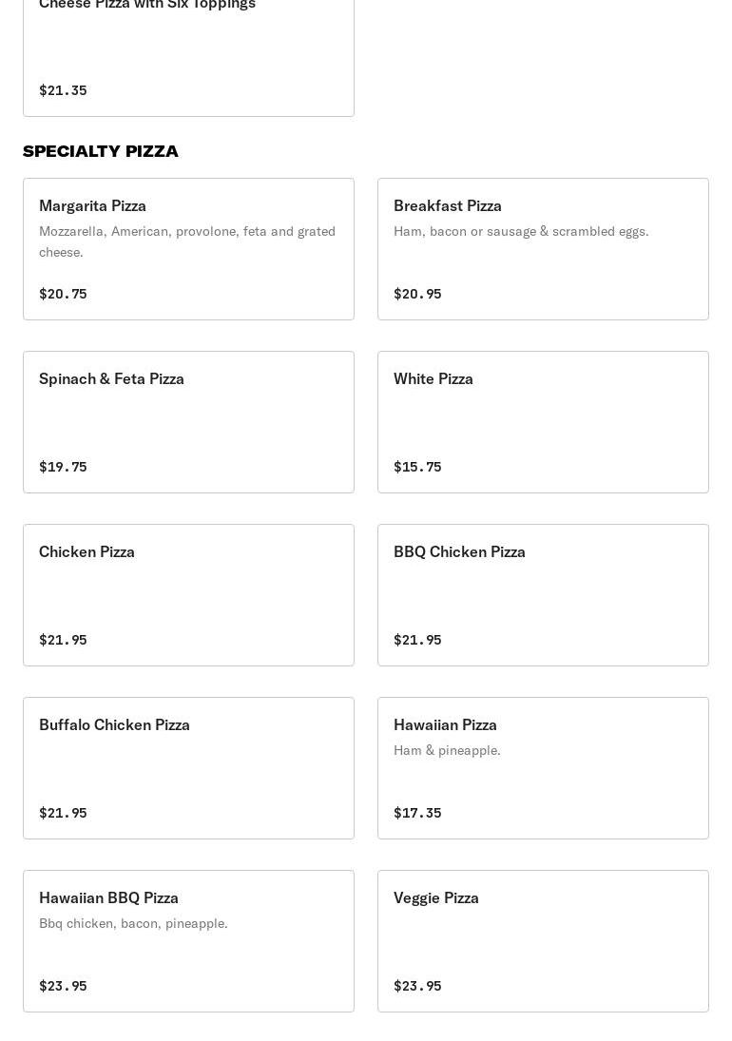Image resolution: width=732 pixels, height=1041 pixels.
Task: Open the BBQ Chicken Pizza item
Action: click(x=543, y=595)
